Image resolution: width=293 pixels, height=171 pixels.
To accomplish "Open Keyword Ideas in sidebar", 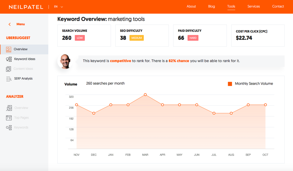I will [x=25, y=59].
